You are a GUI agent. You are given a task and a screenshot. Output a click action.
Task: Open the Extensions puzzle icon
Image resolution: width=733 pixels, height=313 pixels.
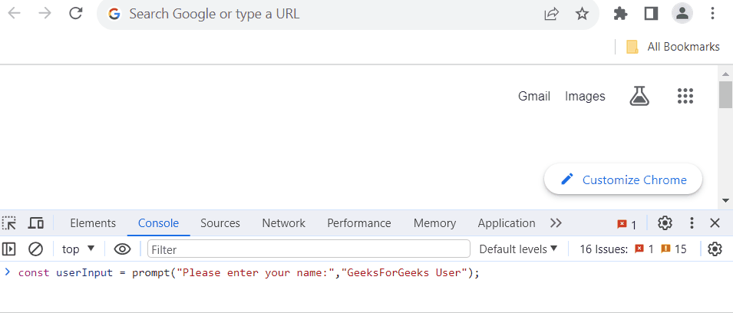click(x=620, y=14)
